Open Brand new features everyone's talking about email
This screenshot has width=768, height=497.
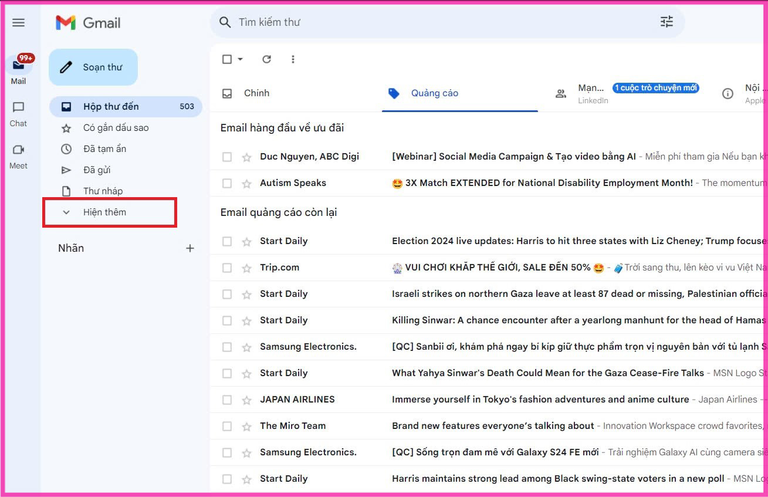pos(493,426)
